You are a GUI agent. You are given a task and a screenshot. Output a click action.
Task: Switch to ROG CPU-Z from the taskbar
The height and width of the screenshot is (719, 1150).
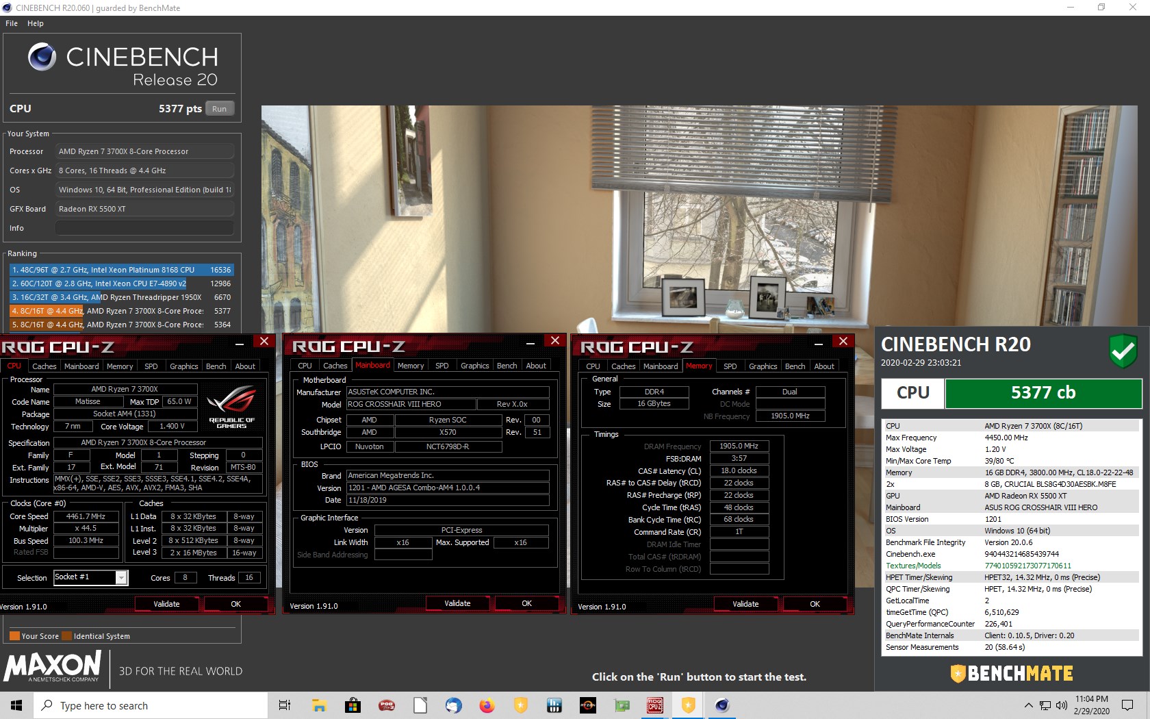655,705
